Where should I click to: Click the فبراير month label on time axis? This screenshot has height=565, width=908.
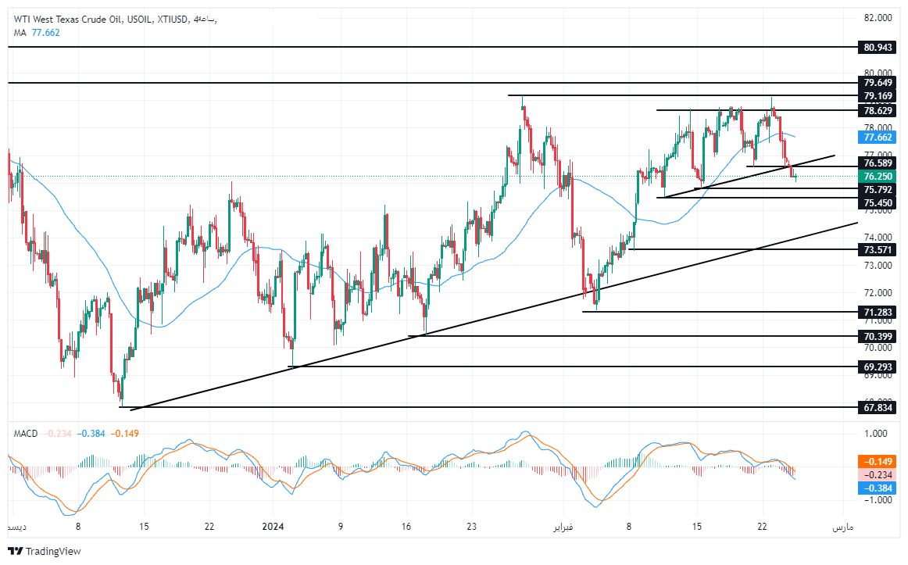563,527
